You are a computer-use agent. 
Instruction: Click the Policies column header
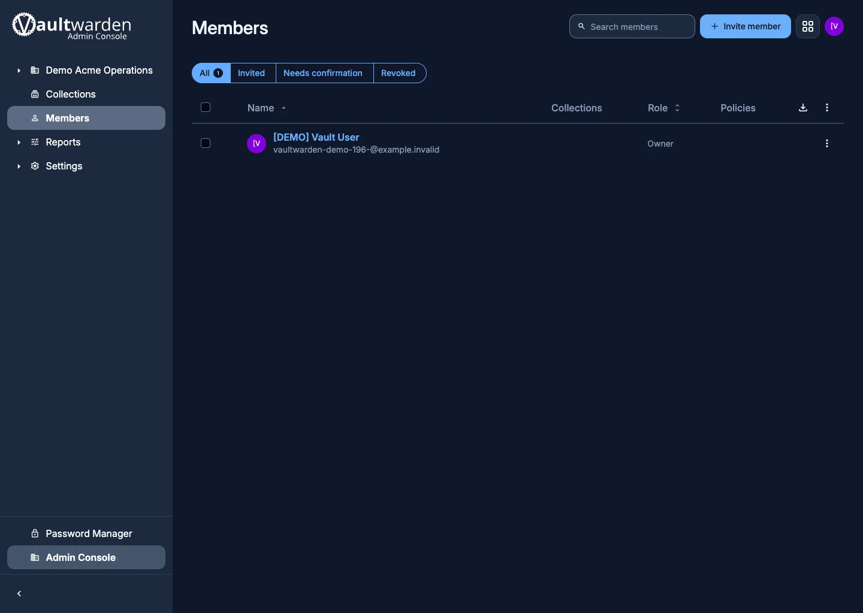tap(738, 108)
